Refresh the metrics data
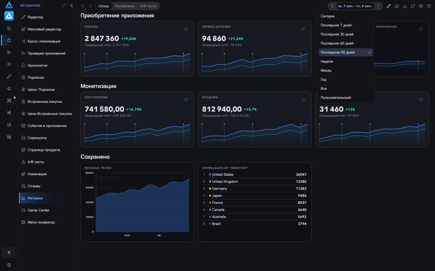 [x=413, y=6]
